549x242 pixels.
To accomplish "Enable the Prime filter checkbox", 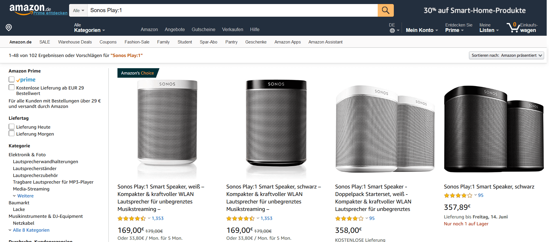I will (12, 79).
